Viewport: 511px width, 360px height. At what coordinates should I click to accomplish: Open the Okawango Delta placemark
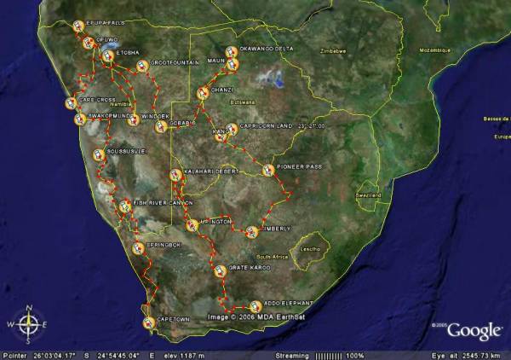[232, 51]
